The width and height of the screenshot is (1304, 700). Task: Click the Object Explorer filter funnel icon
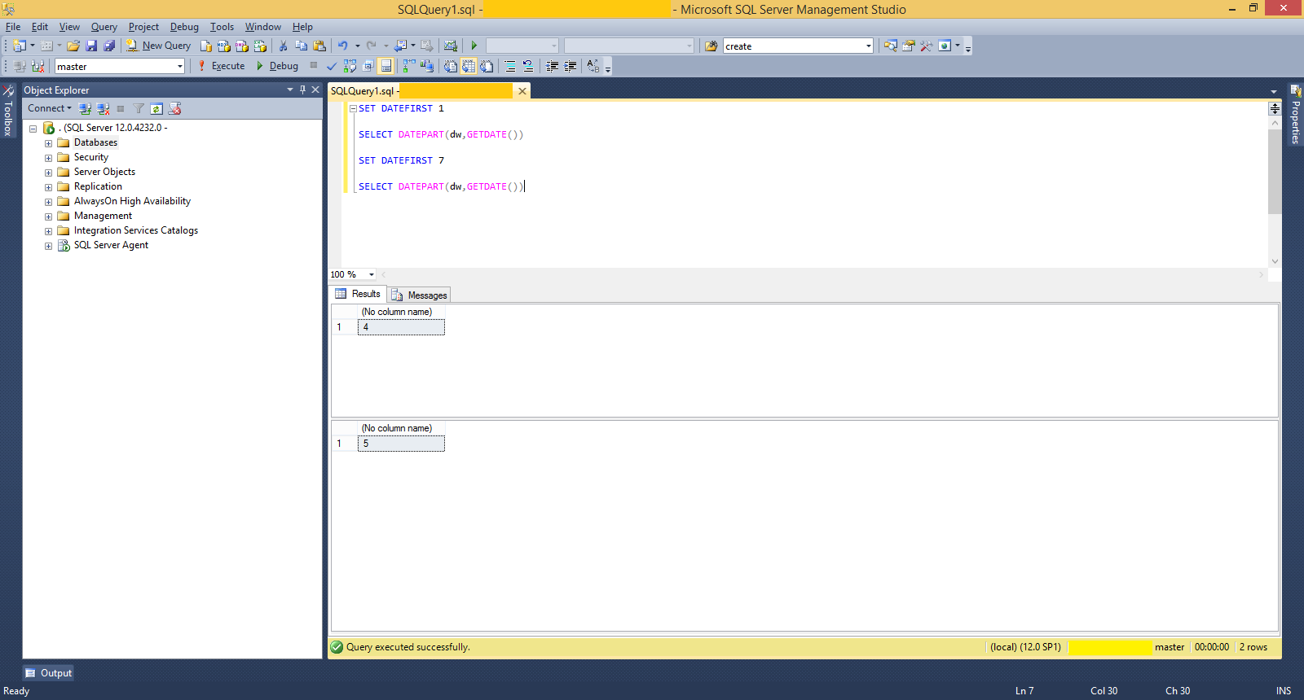139,108
